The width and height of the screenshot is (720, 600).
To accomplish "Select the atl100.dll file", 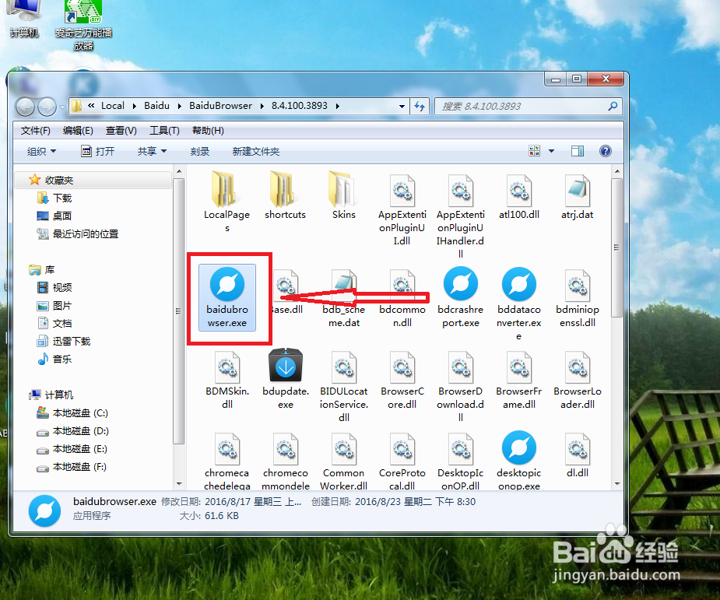I will (519, 196).
